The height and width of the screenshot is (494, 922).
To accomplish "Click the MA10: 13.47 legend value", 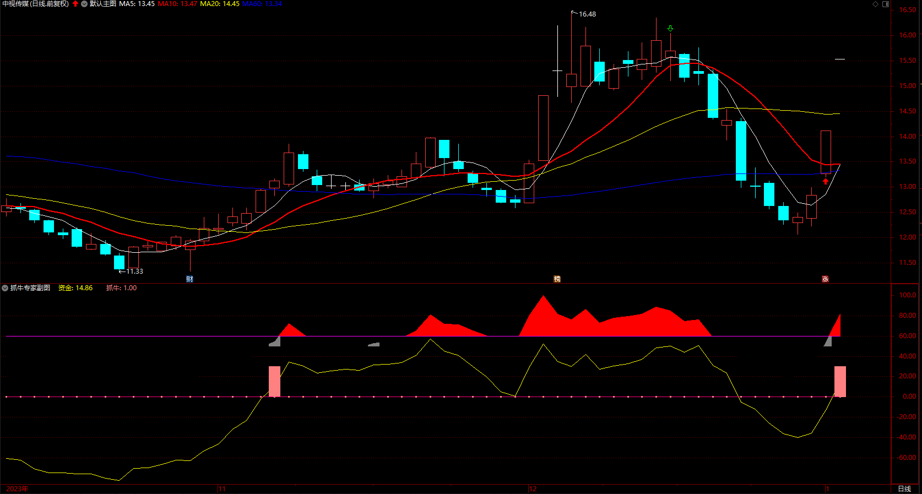I will [177, 4].
